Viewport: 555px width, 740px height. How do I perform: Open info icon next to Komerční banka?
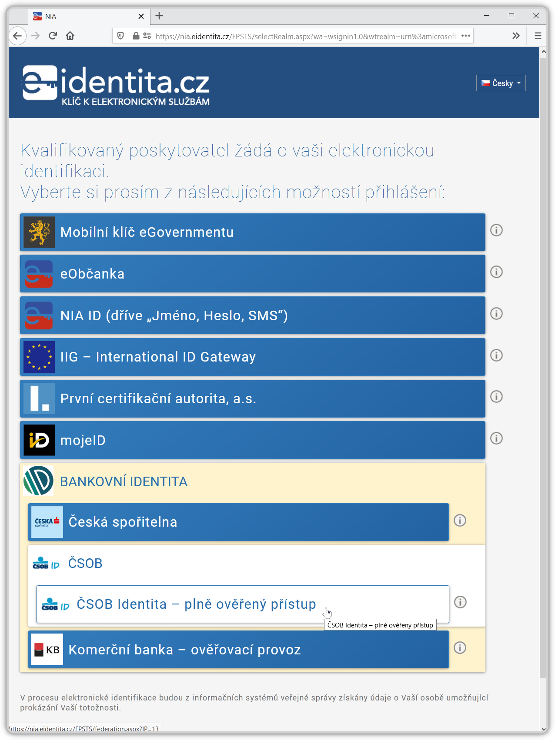tap(460, 647)
